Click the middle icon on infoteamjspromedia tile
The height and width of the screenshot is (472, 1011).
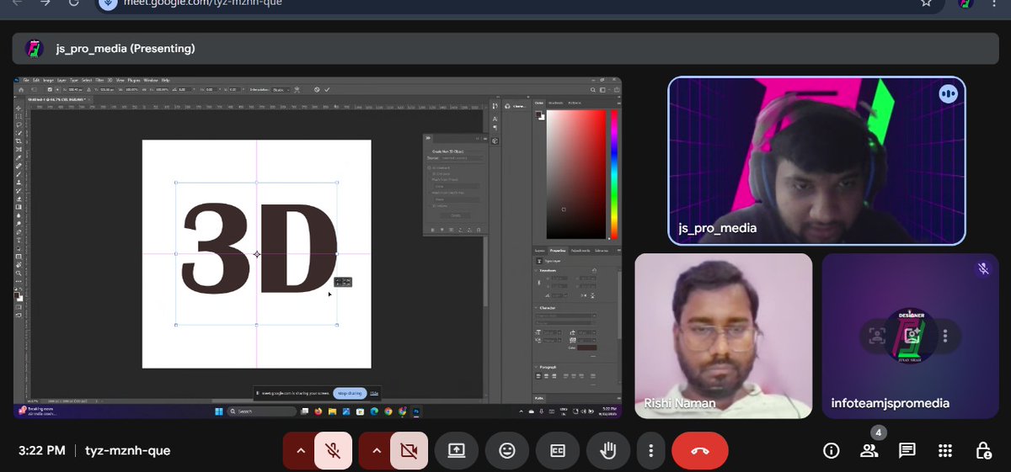tap(911, 336)
